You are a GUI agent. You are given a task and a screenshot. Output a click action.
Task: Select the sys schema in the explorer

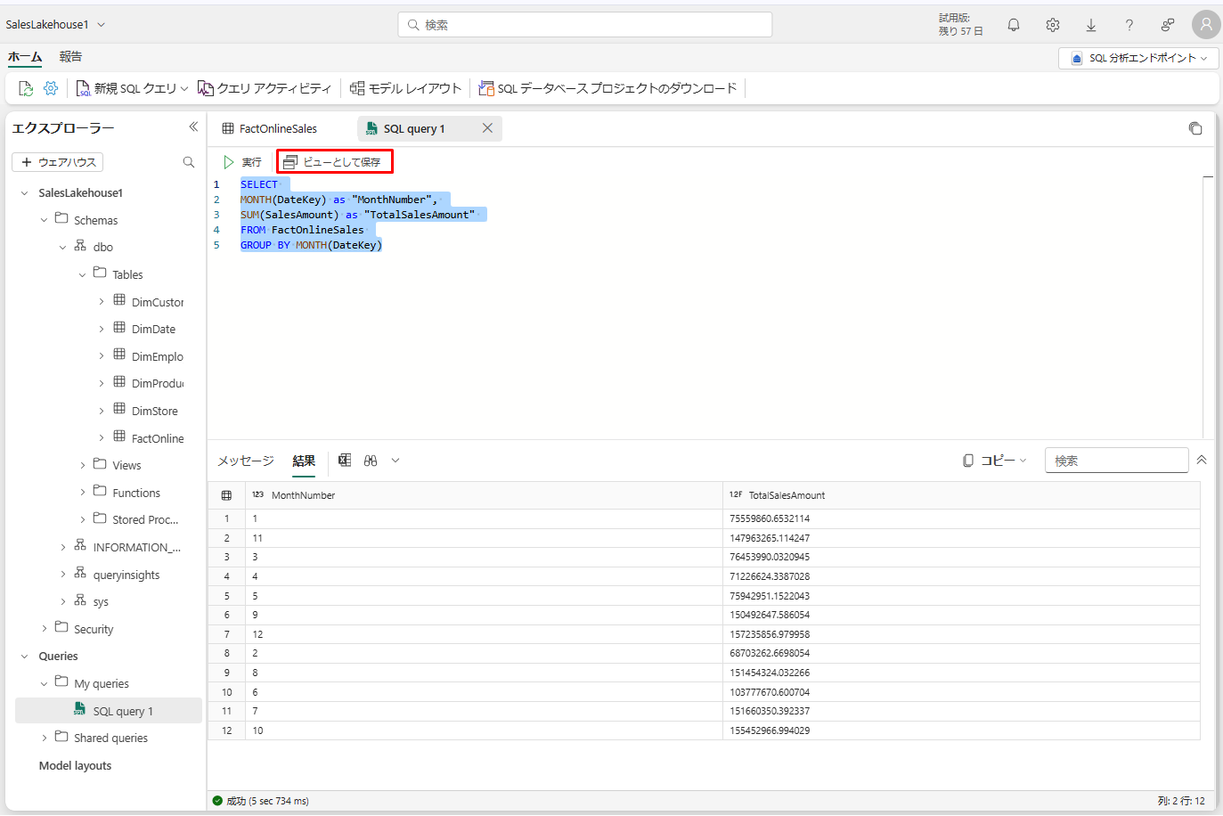[x=101, y=602]
